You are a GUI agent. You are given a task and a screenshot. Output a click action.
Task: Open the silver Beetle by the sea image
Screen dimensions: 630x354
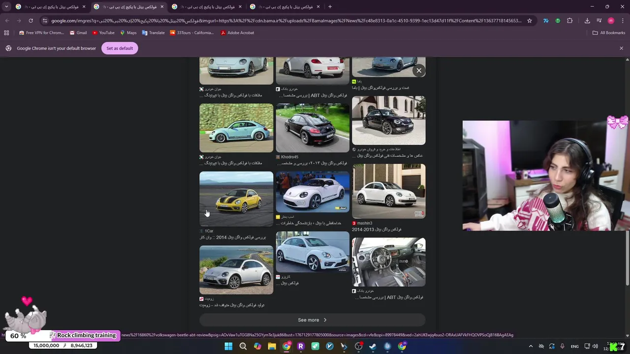236,270
